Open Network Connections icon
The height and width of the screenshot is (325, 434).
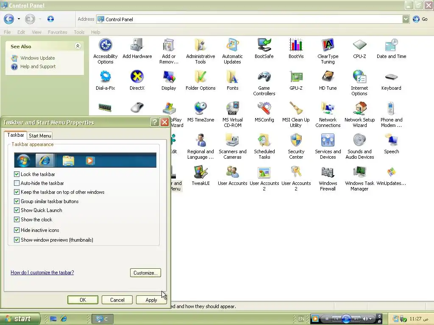coord(328,115)
